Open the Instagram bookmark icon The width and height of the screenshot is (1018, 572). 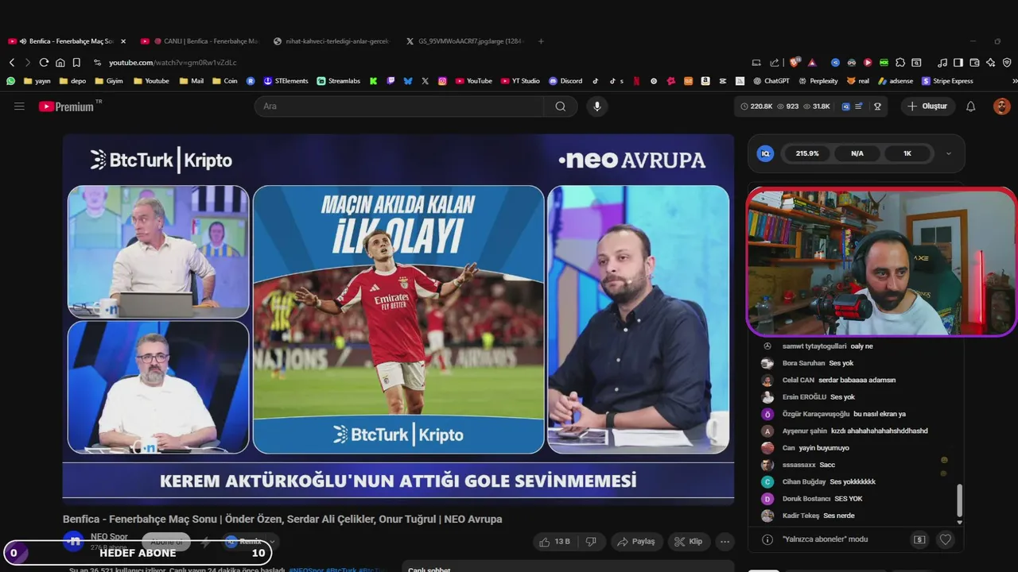point(442,81)
